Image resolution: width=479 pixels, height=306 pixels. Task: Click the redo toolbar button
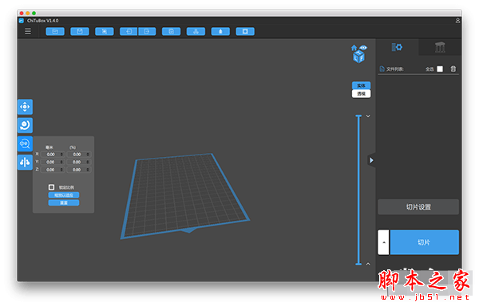coord(147,31)
